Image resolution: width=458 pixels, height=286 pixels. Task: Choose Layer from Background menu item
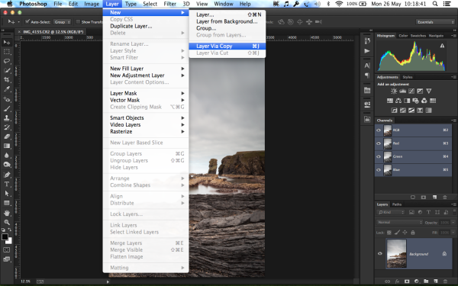(x=227, y=21)
